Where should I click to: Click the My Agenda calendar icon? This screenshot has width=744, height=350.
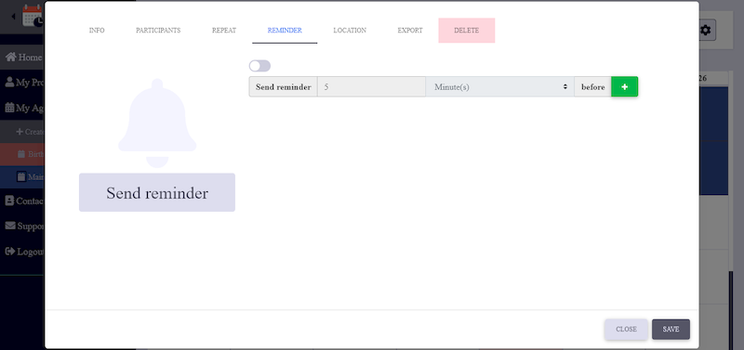9,108
